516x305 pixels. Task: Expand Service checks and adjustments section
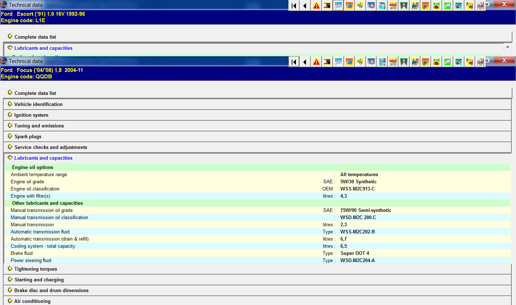[x=51, y=147]
